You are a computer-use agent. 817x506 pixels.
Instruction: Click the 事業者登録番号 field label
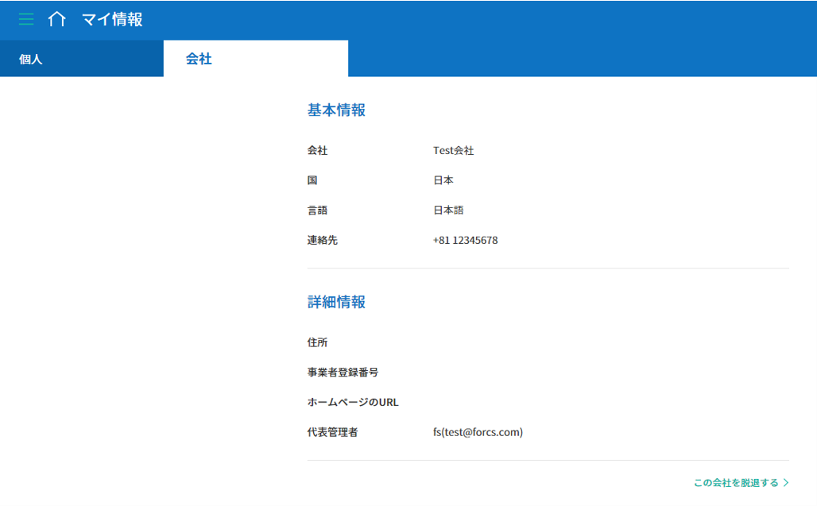click(x=343, y=372)
